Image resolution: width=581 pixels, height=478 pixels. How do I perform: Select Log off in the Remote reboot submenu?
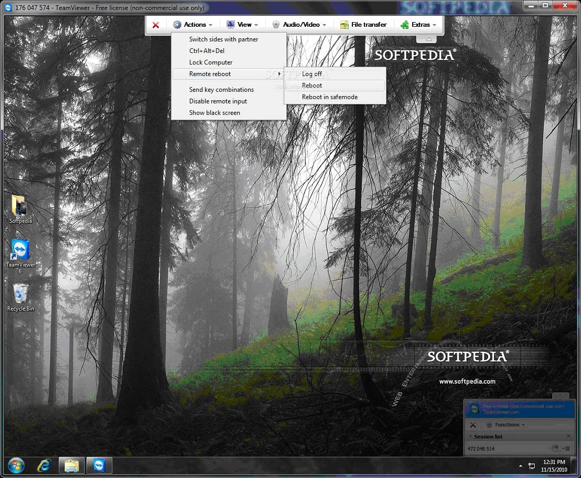point(312,74)
